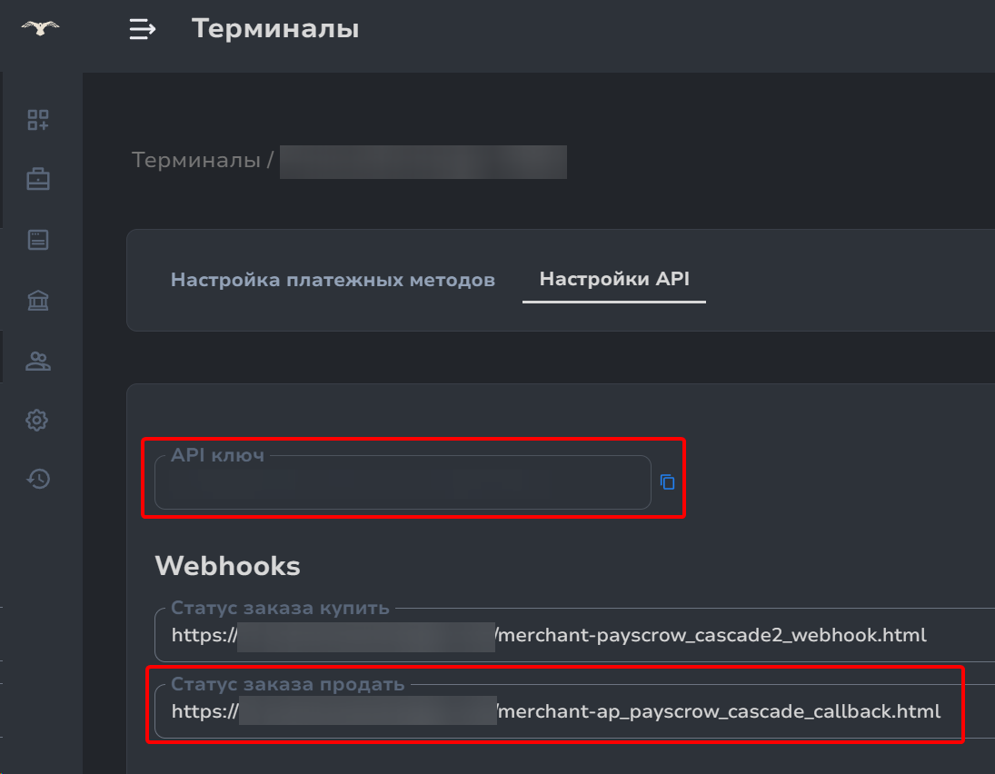995x774 pixels.
Task: Select the Настройки API tab
Action: click(614, 279)
